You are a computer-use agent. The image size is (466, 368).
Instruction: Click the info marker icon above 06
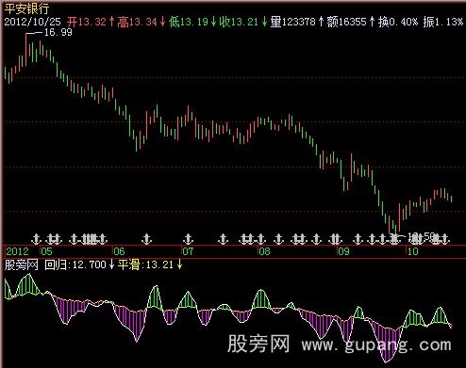(146, 239)
